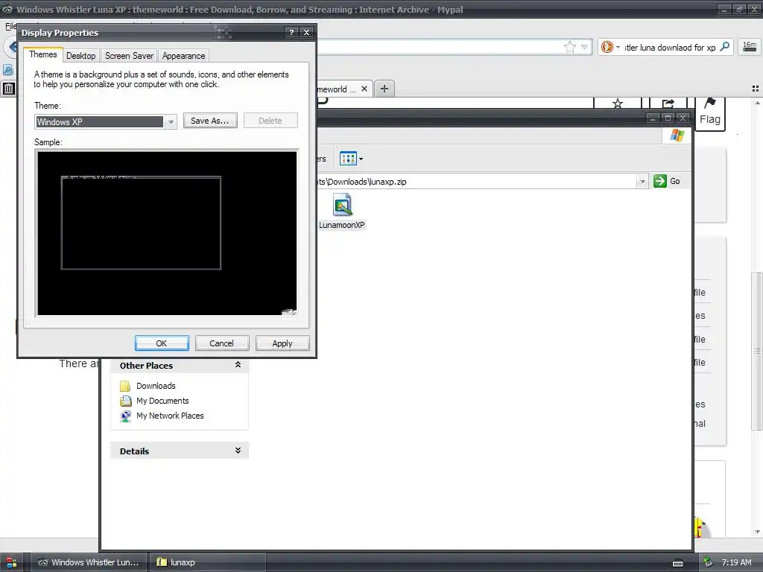Screen dimensions: 763x572
Task: Click the share icon on the archive page
Action: pos(668,103)
